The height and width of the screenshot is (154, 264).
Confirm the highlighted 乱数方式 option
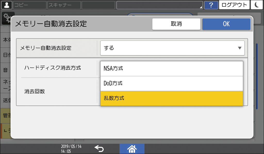pos(171,98)
